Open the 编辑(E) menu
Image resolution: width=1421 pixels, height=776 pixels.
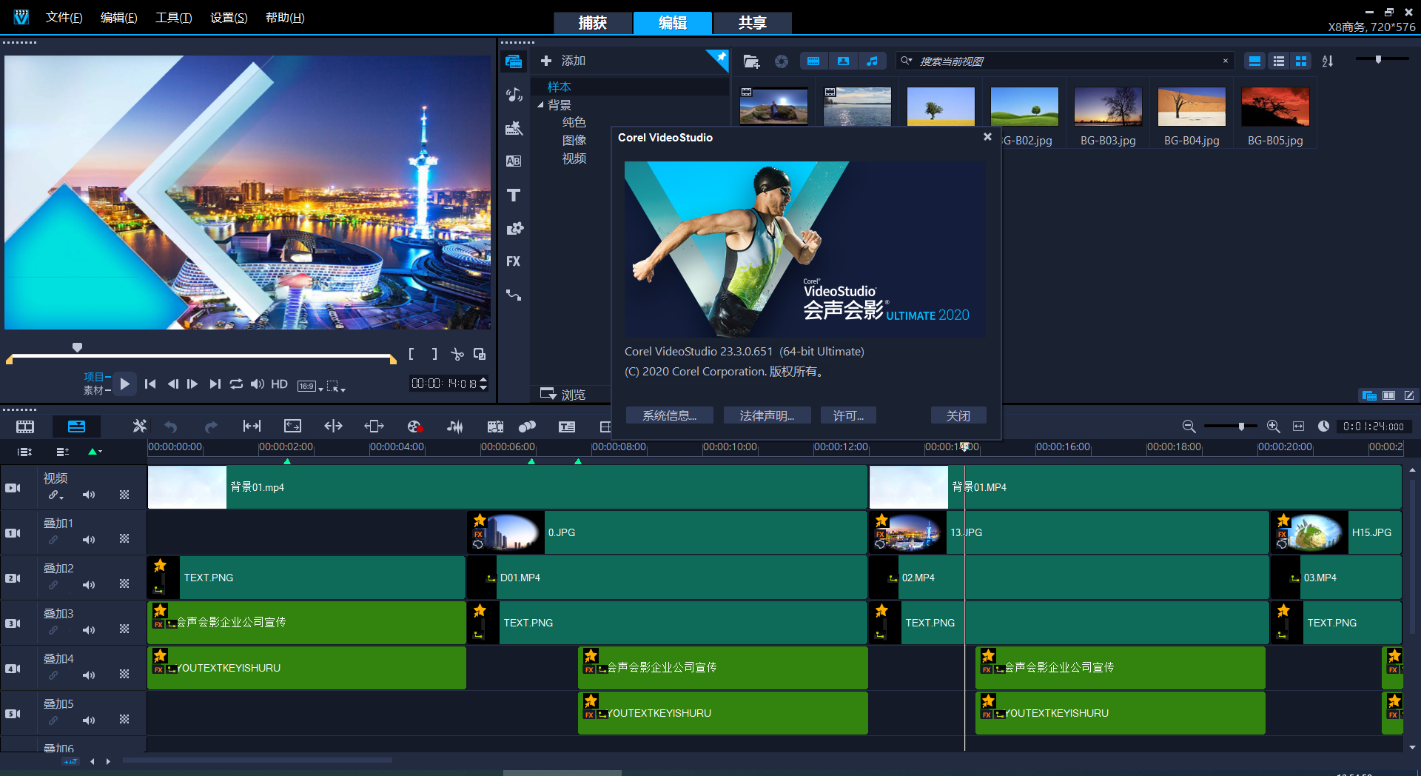(x=118, y=18)
